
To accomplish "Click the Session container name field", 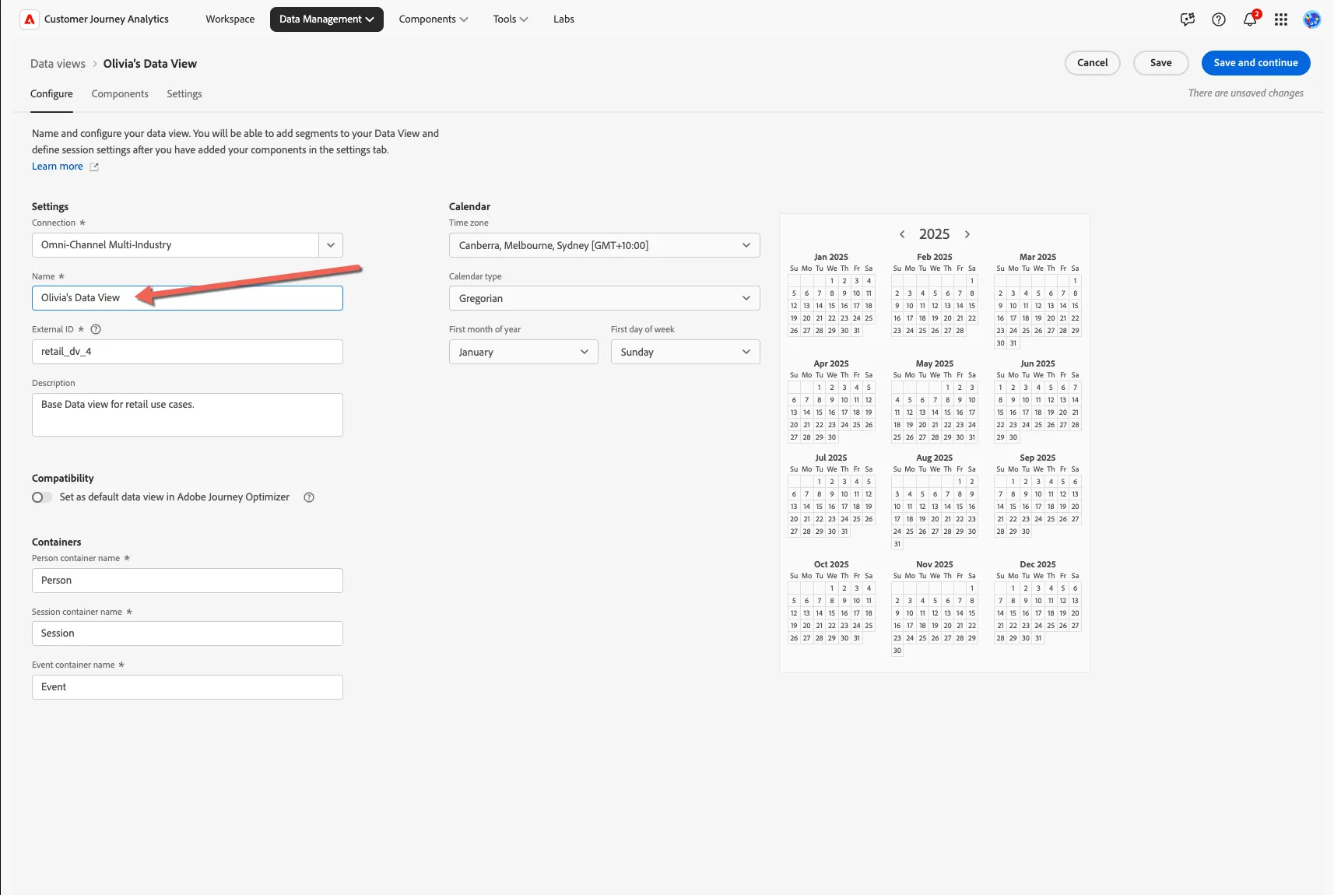I will tap(187, 634).
